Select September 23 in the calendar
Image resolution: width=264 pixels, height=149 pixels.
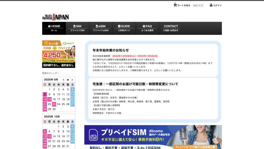[54, 104]
